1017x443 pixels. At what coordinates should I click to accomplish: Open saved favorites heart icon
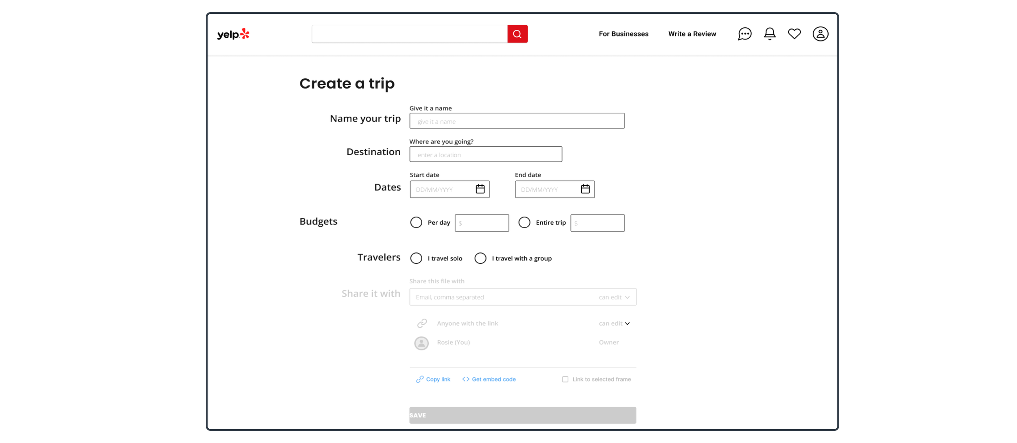pyautogui.click(x=794, y=34)
